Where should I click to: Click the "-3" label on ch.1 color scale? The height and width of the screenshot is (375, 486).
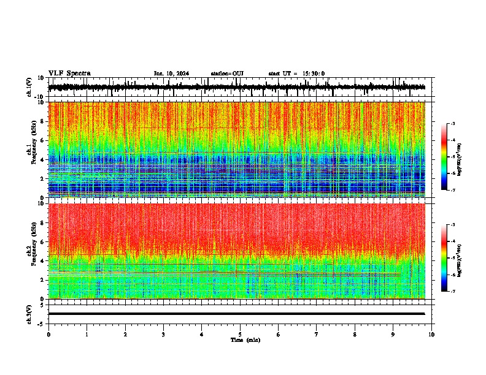[x=452, y=124]
